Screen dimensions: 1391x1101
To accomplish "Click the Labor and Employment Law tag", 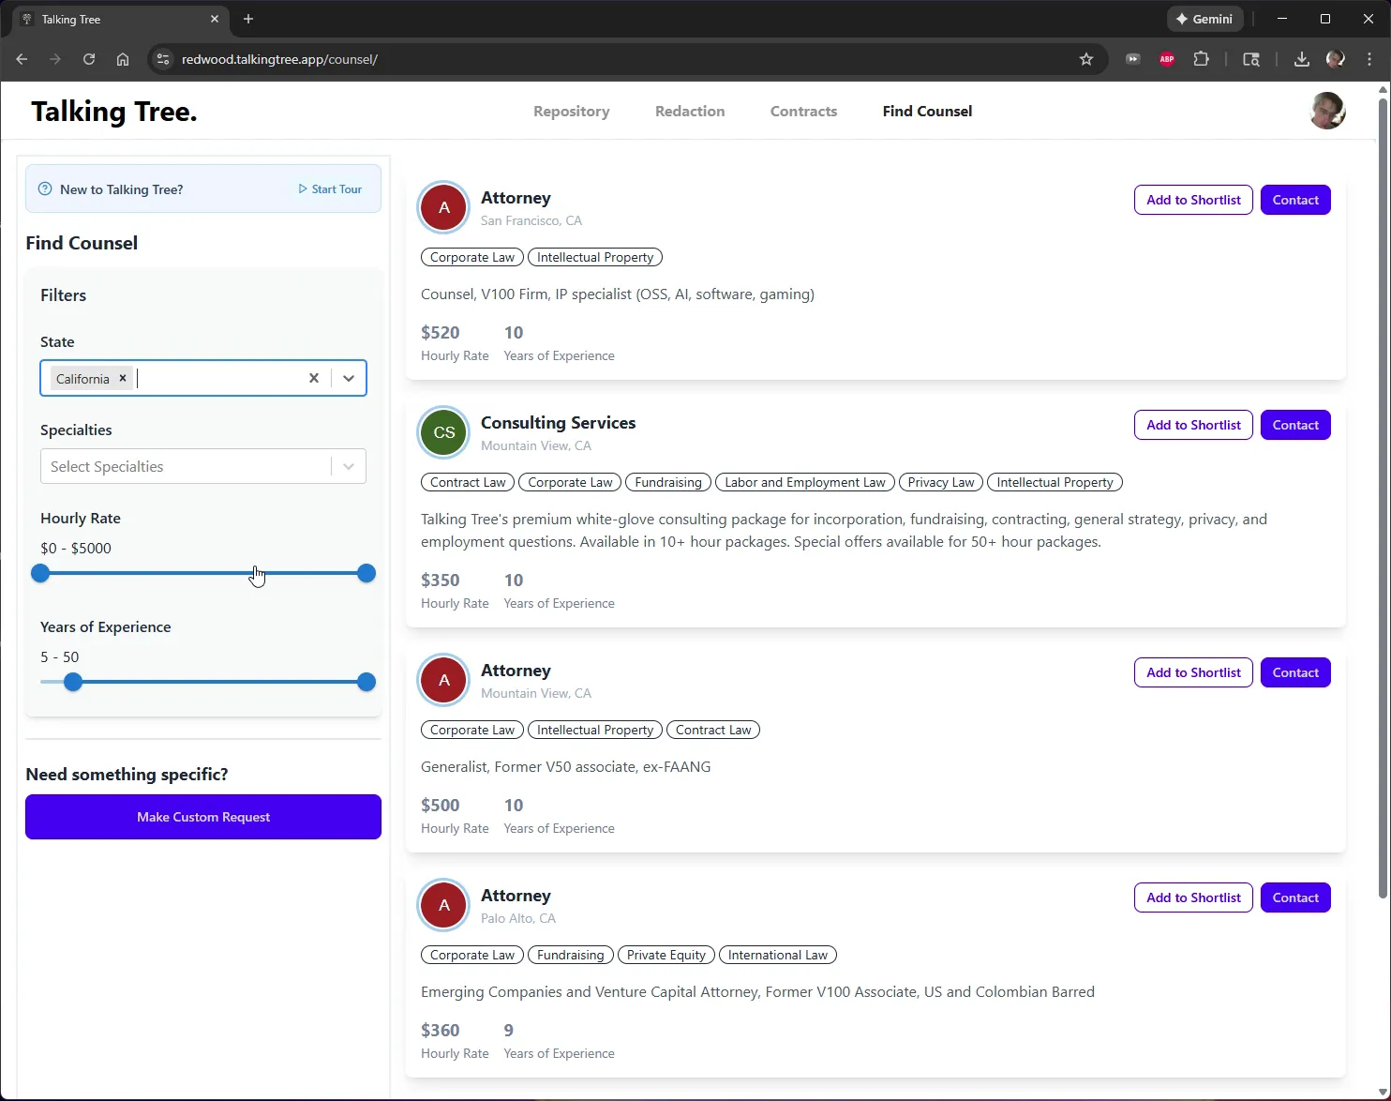I will pos(805,482).
